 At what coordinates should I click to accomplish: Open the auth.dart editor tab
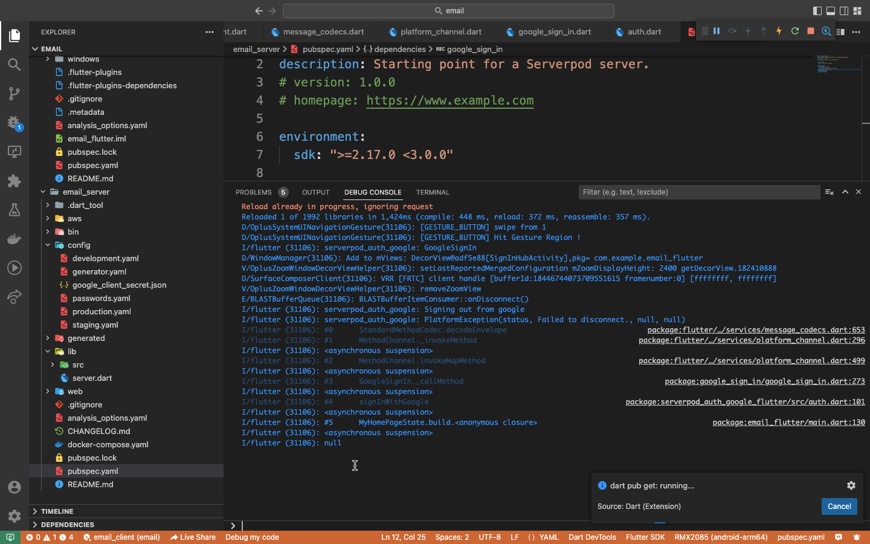click(x=644, y=31)
